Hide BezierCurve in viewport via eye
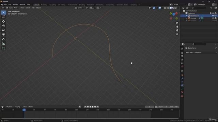 click(x=213, y=16)
